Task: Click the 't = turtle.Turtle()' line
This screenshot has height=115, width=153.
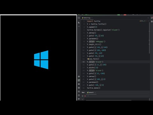Action: tap(97, 24)
